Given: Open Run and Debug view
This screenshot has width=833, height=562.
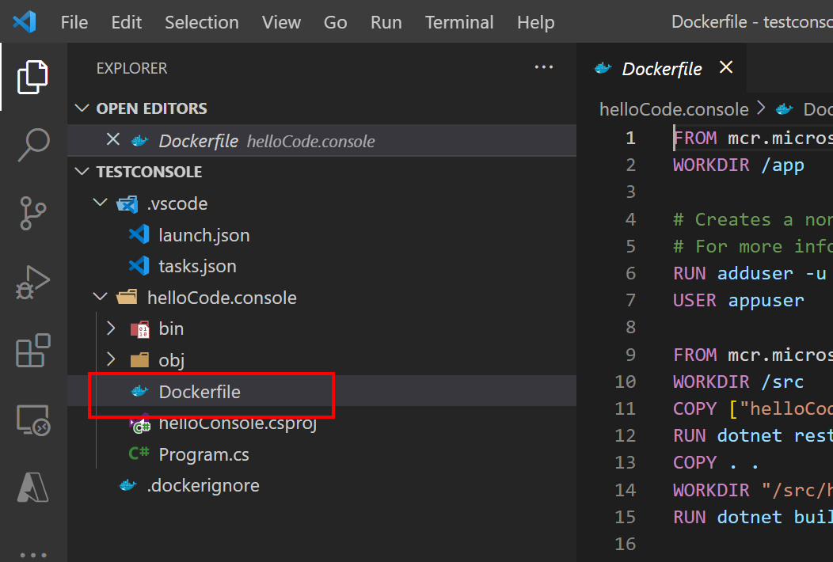Looking at the screenshot, I should coord(33,282).
